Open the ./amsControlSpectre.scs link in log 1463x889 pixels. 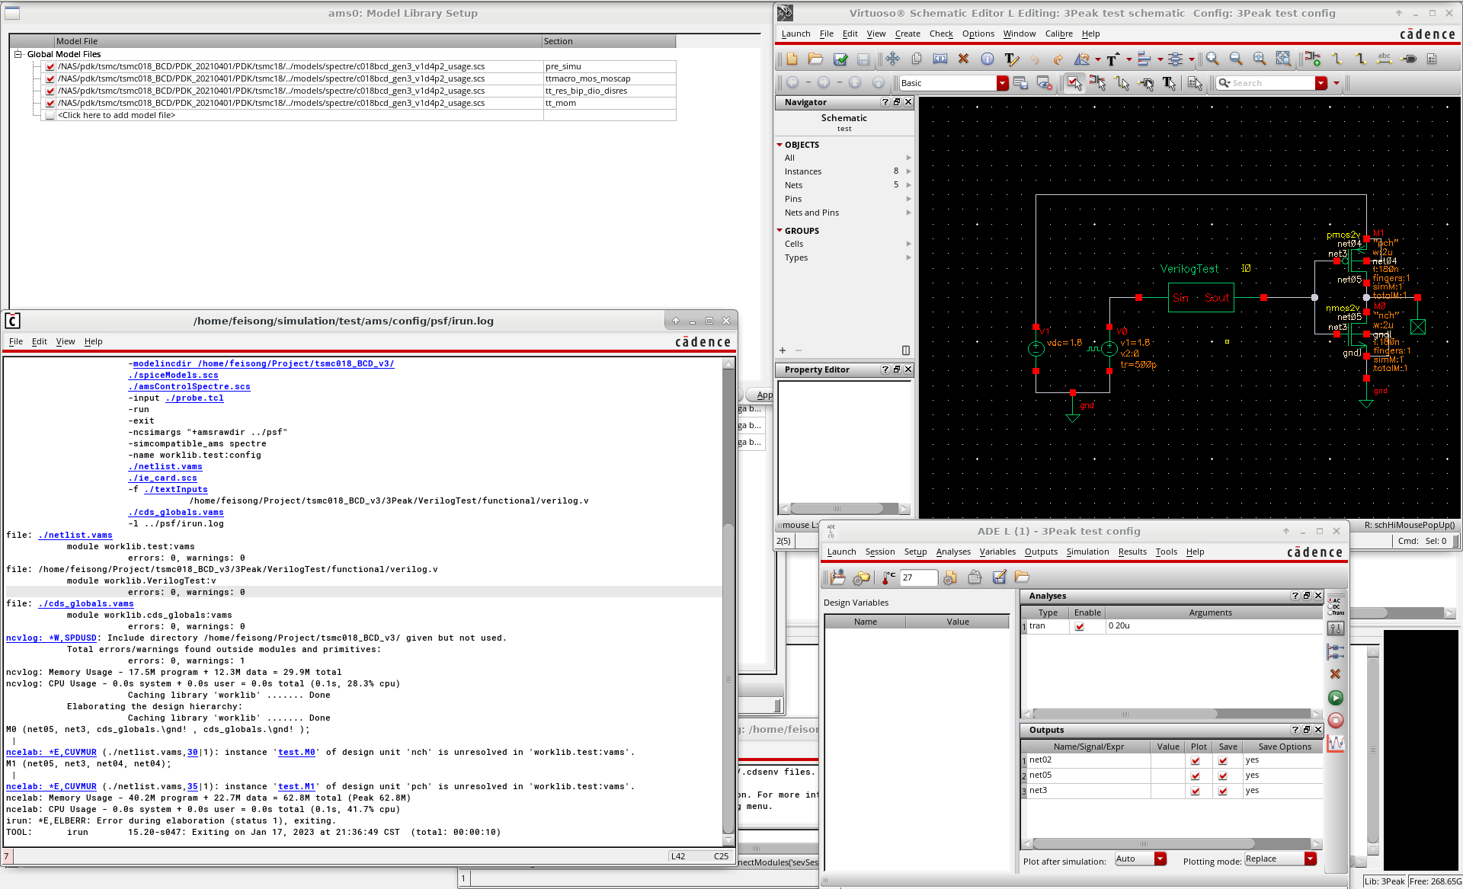click(189, 387)
